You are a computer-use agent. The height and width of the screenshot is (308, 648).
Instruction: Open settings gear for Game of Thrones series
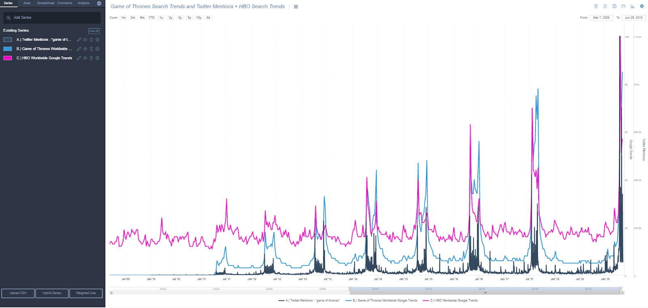click(x=97, y=49)
